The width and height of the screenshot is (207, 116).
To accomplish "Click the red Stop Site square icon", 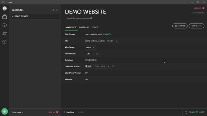I will tap(203, 8).
